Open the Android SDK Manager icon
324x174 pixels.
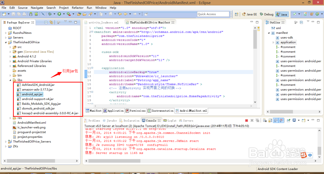click(x=31, y=14)
